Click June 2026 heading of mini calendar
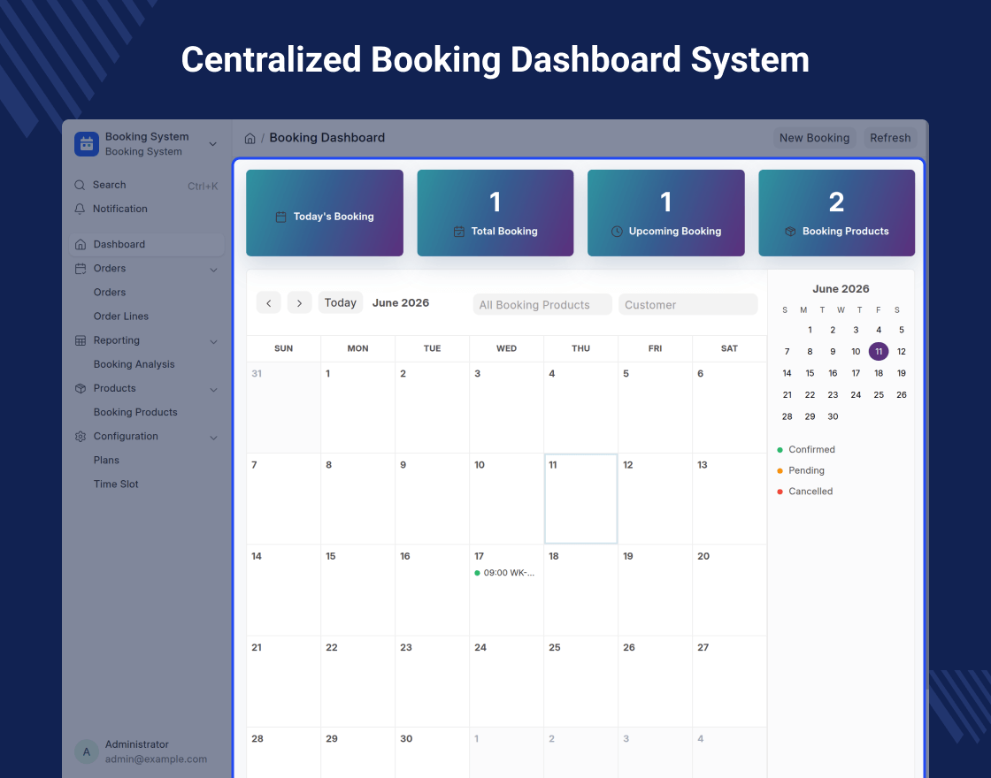Viewport: 991px width, 778px height. [x=841, y=288]
